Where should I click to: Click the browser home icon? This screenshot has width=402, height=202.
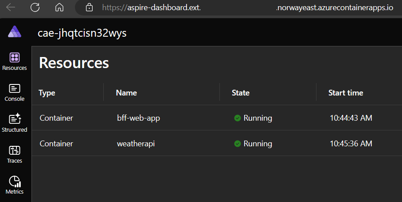[x=59, y=8]
